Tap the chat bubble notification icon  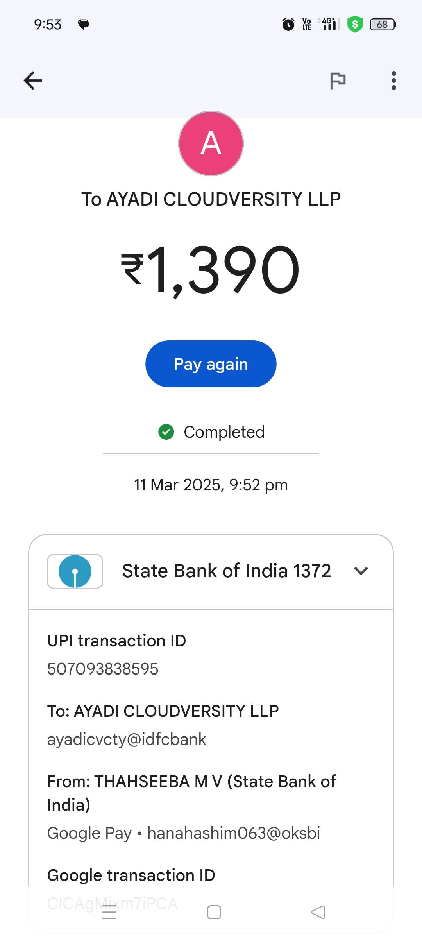pyautogui.click(x=84, y=25)
